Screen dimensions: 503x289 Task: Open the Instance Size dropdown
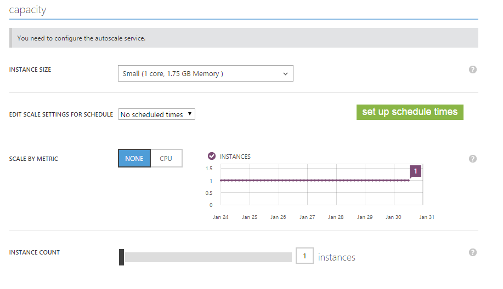click(x=205, y=73)
